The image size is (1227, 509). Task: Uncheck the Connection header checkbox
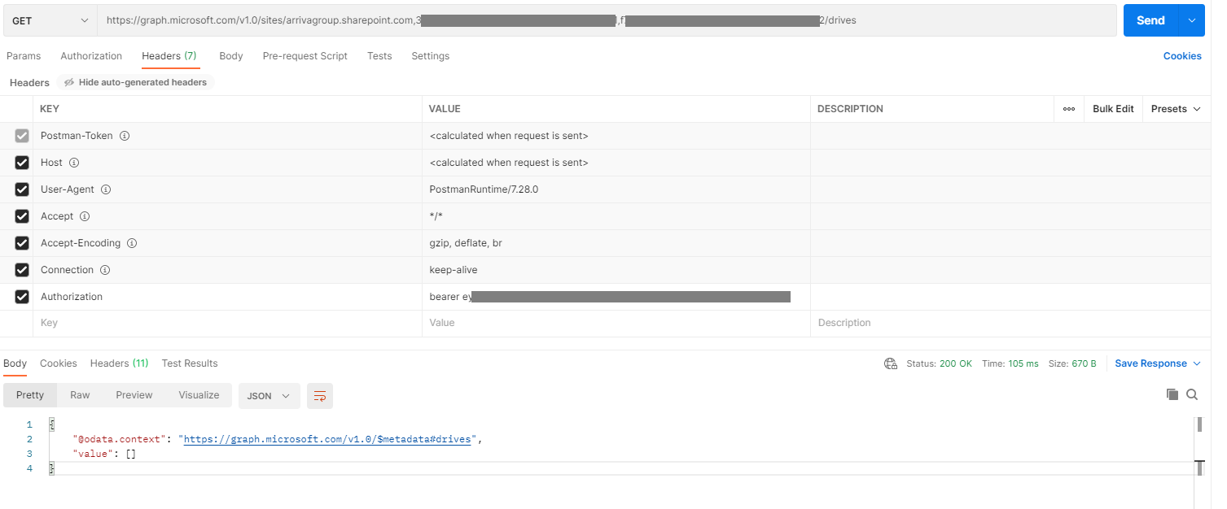coord(22,270)
